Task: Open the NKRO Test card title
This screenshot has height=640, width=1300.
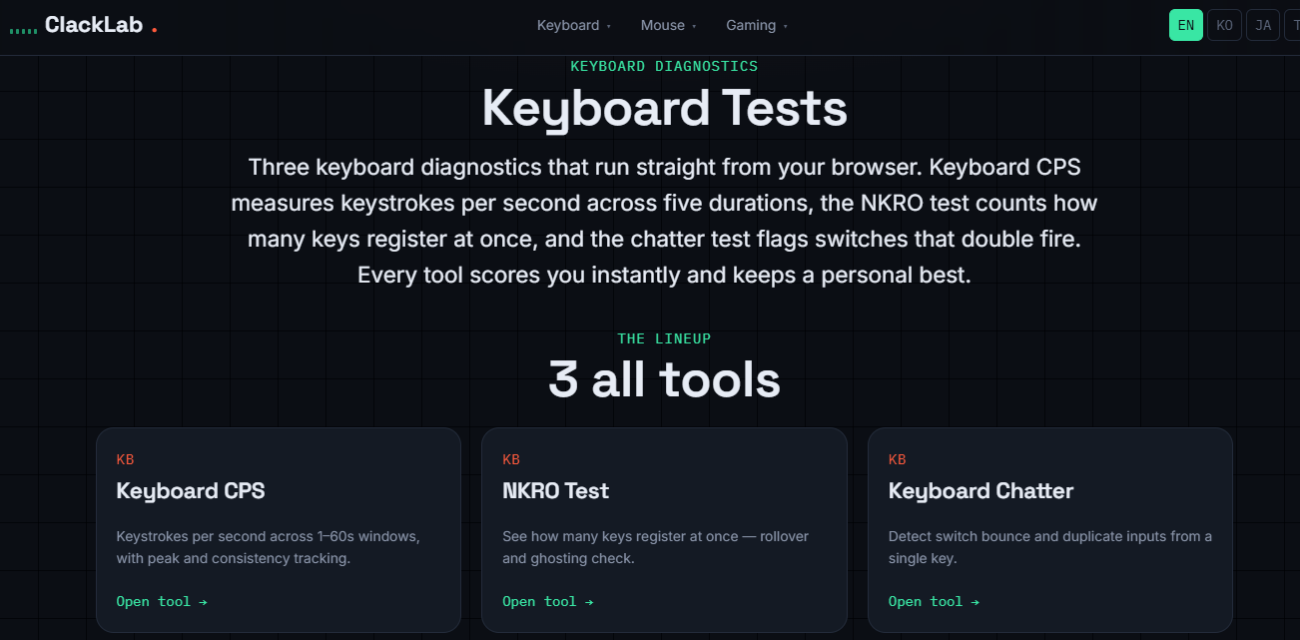Action: [555, 490]
